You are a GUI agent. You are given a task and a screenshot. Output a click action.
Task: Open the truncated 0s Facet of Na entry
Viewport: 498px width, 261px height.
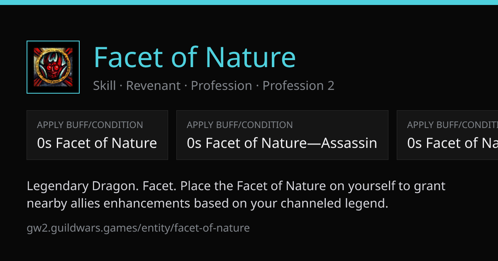[452, 143]
